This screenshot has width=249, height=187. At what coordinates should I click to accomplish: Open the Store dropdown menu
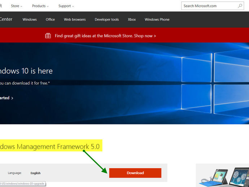17,6
